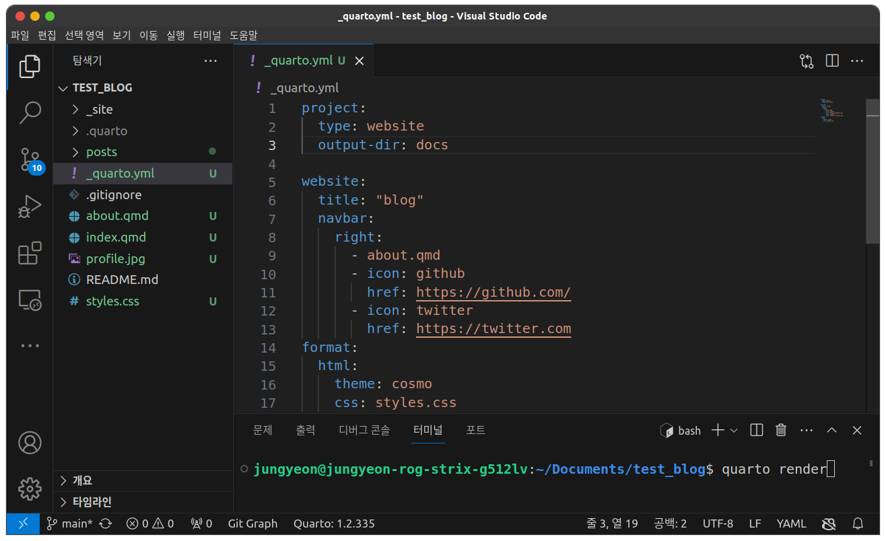Open the Manage gear icon
The width and height of the screenshot is (886, 541).
pyautogui.click(x=30, y=489)
